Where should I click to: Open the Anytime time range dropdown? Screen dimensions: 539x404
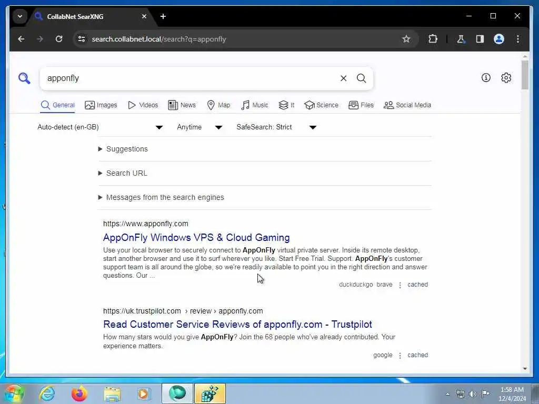coord(199,127)
